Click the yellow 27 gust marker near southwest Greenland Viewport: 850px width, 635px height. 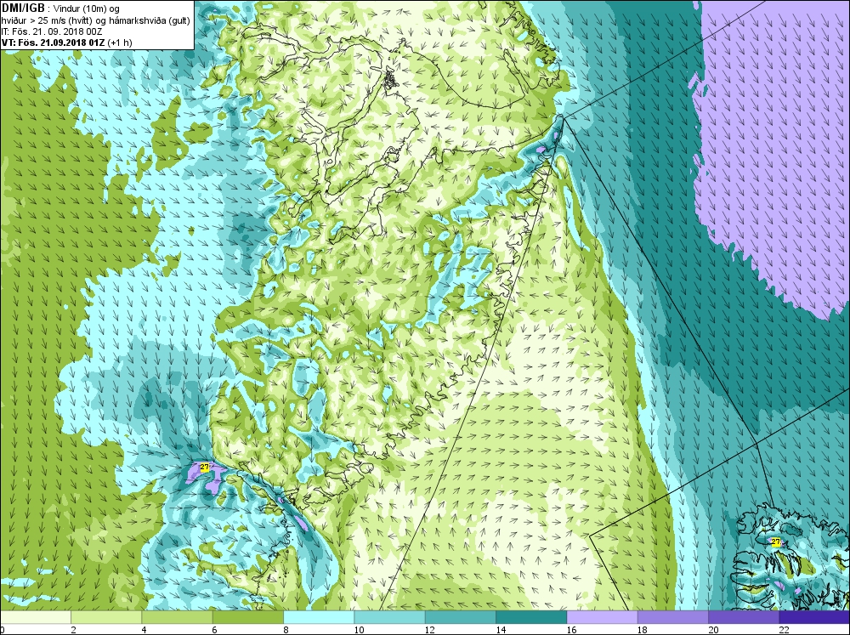pos(204,467)
